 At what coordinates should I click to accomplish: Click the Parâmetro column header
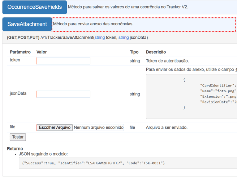pyautogui.click(x=20, y=52)
